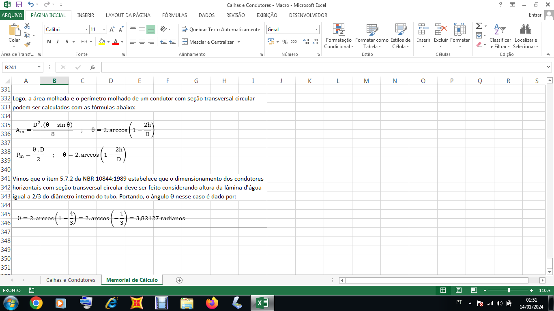Click the increase indent icon
Viewport: 554px width, 311px height.
pos(173,42)
